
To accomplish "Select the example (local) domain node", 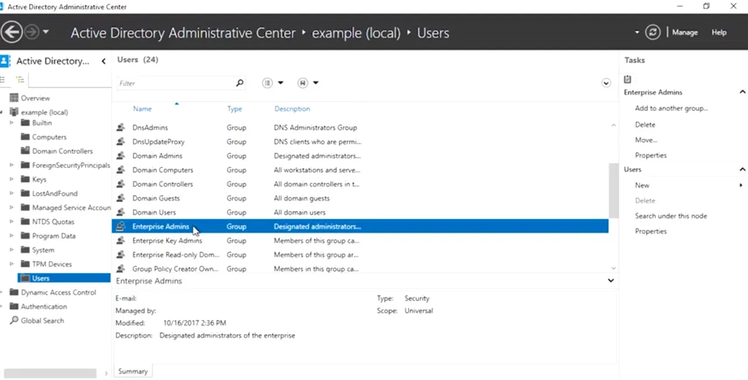I will [x=44, y=112].
